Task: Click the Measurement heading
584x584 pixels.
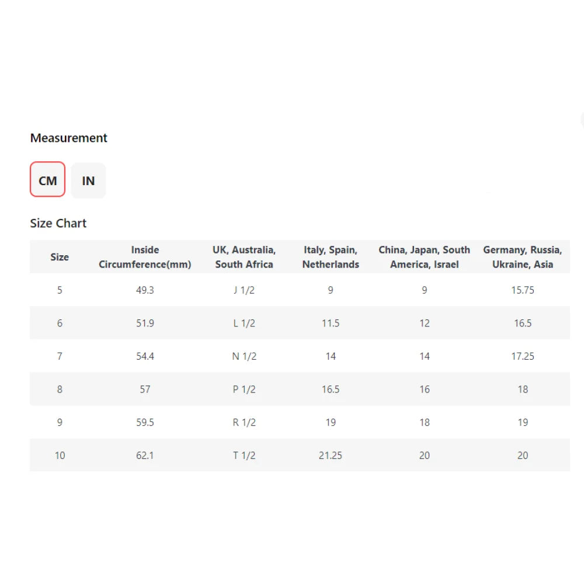Action: 68,138
